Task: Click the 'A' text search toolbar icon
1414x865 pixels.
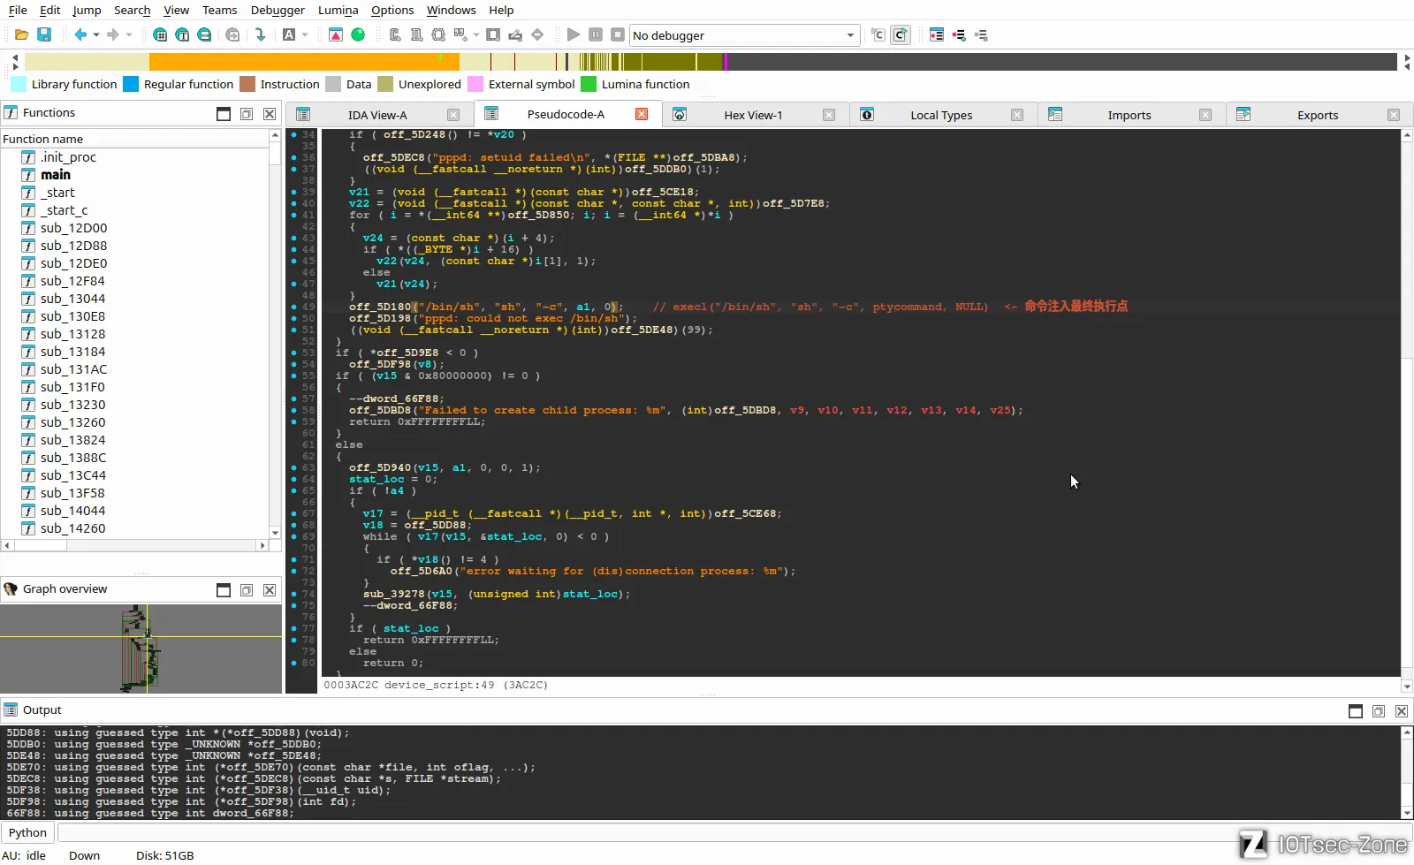Action: (289, 35)
